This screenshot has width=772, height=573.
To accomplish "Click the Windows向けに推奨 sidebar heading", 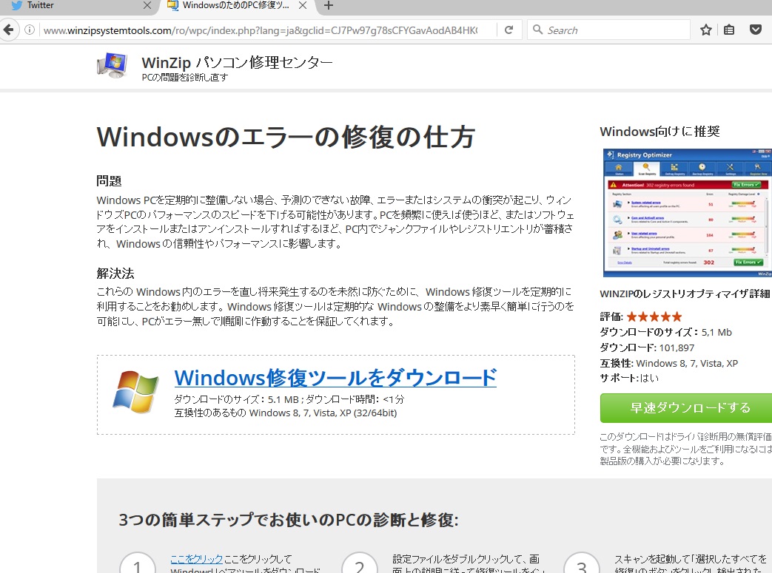I will (659, 132).
